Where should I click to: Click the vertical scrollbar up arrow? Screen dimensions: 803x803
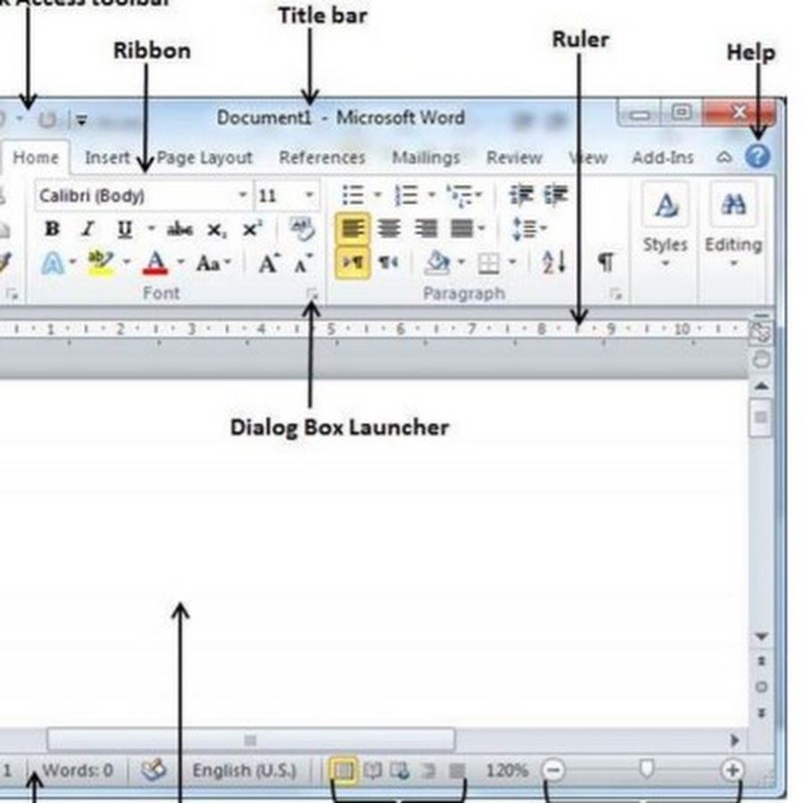point(762,386)
